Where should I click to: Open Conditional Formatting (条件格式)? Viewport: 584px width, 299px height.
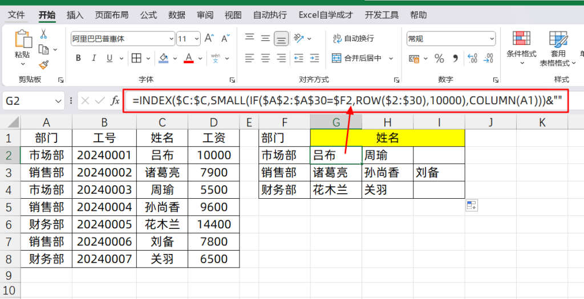(x=521, y=46)
